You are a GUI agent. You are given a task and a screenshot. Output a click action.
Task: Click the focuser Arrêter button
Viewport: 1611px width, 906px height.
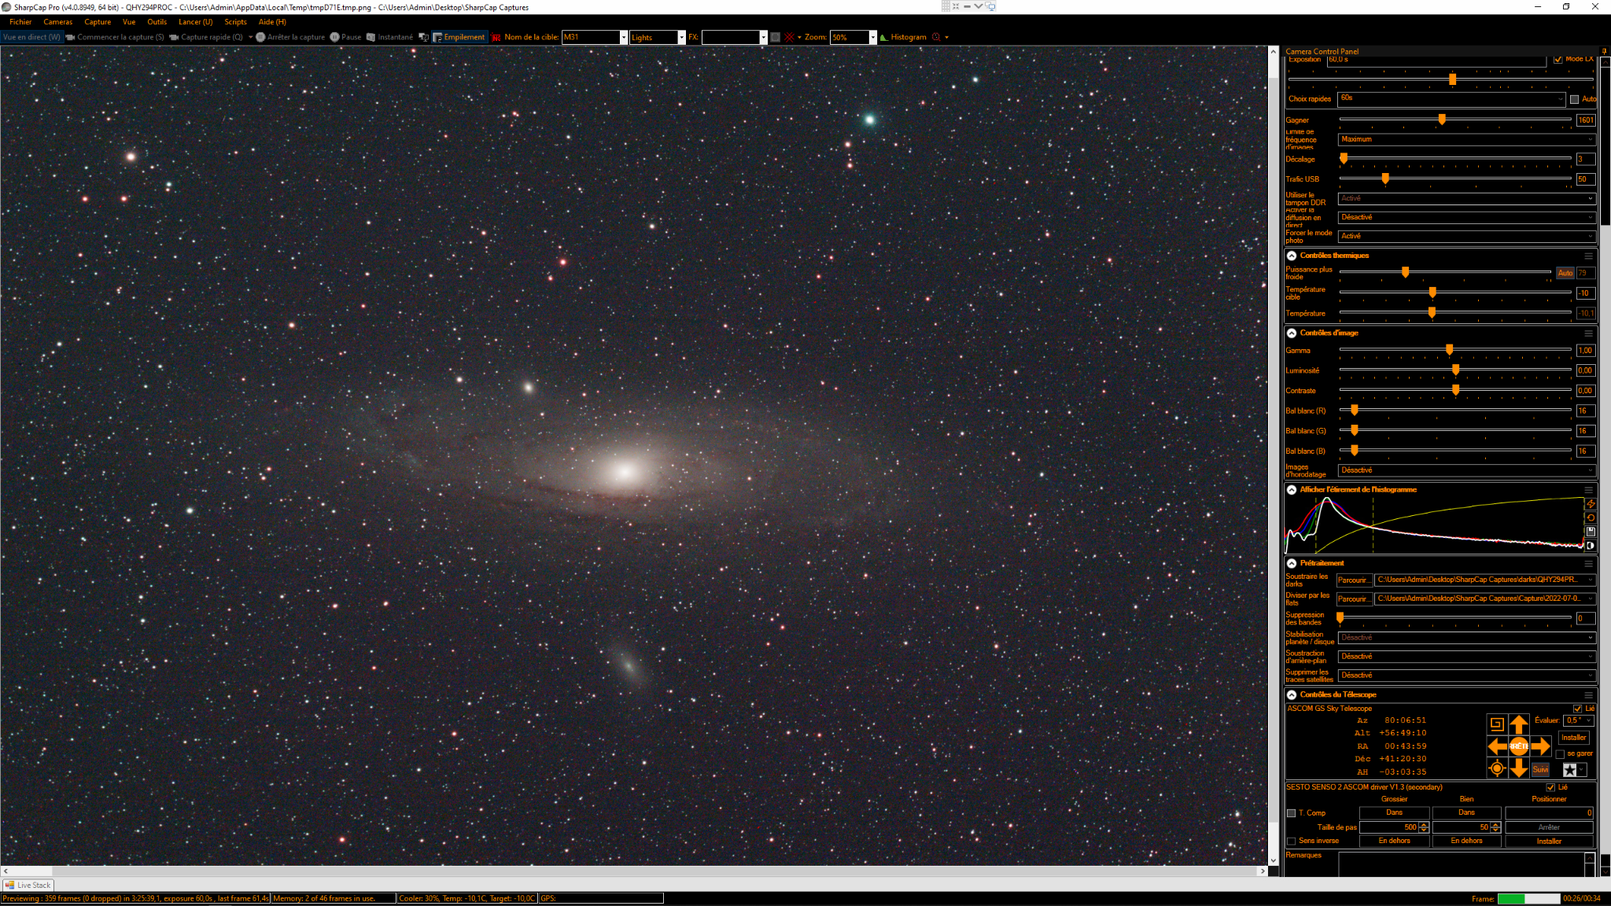(x=1549, y=827)
